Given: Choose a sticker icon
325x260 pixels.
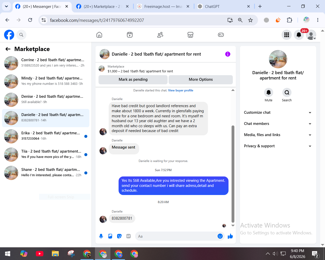Looking at the screenshot, I should tap(119, 236).
